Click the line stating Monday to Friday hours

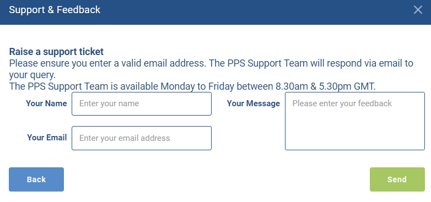coord(192,87)
